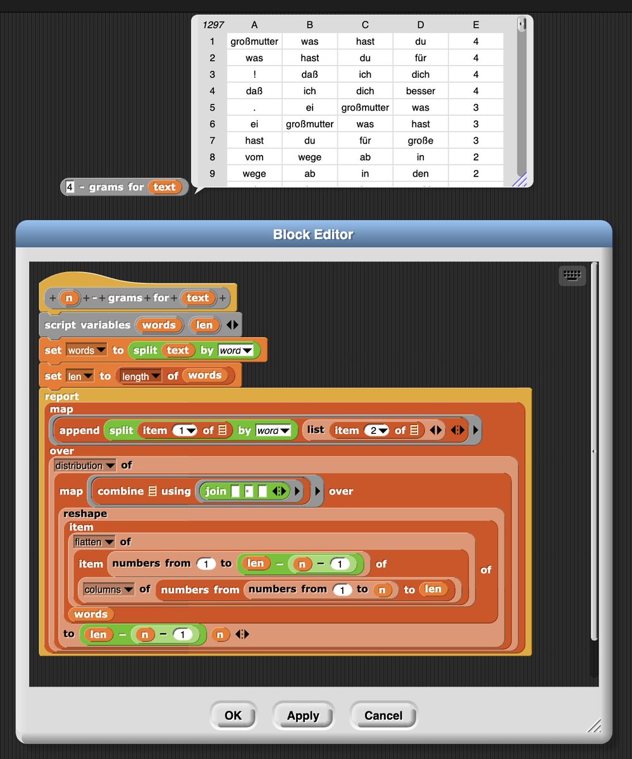Click the cell containing 'großmutter' in row 1
Viewport: 632px width, 759px height.
click(x=254, y=41)
